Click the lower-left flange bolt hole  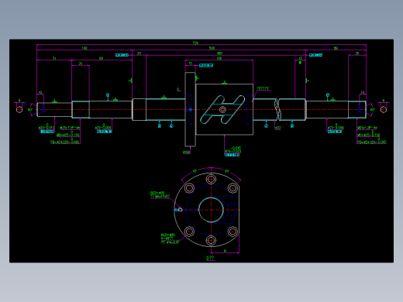click(189, 232)
